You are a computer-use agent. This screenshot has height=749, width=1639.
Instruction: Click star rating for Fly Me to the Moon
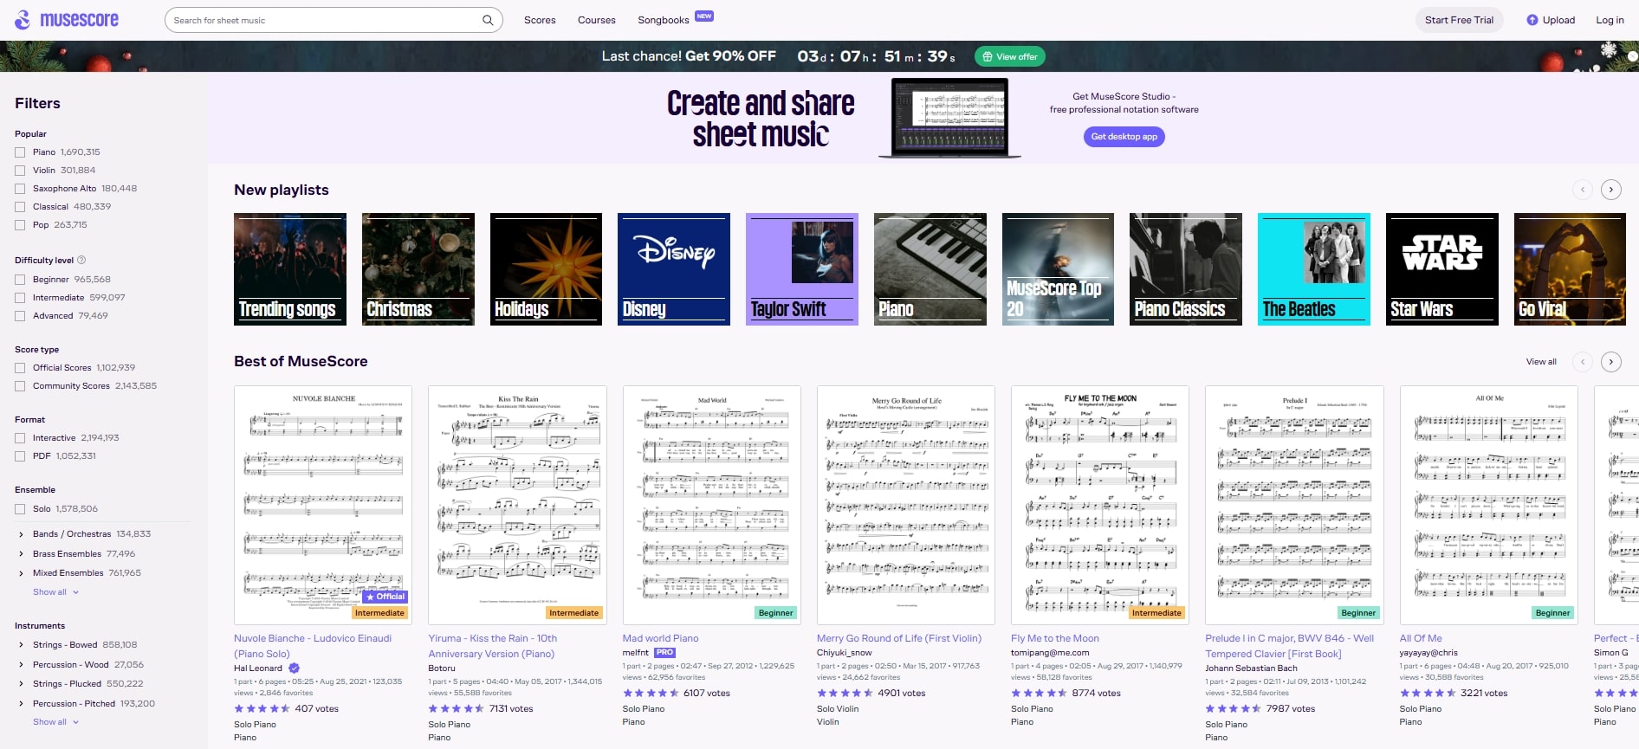click(x=1039, y=693)
